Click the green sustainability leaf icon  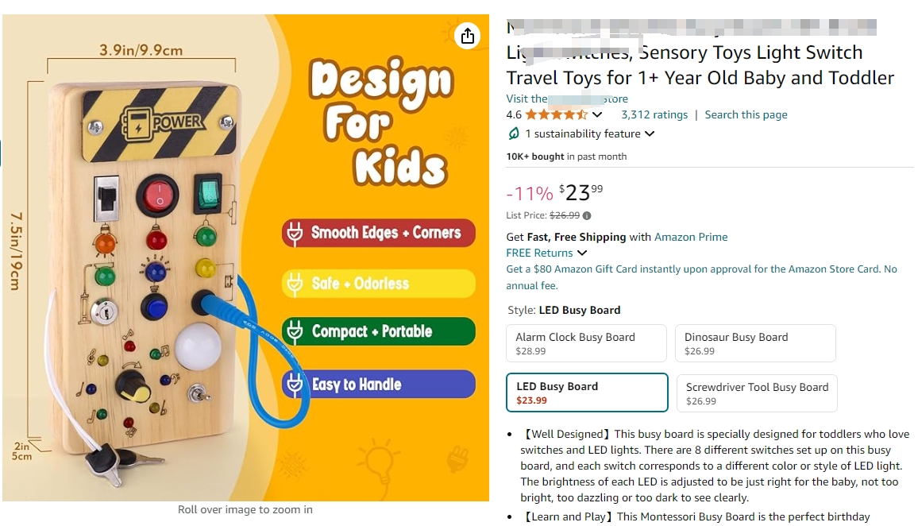point(514,134)
